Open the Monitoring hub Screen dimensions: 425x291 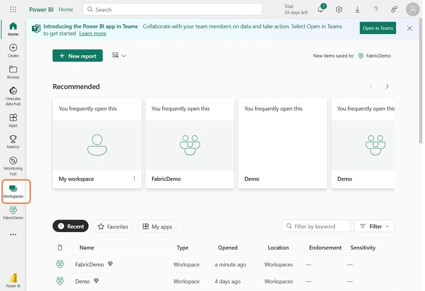tap(13, 166)
